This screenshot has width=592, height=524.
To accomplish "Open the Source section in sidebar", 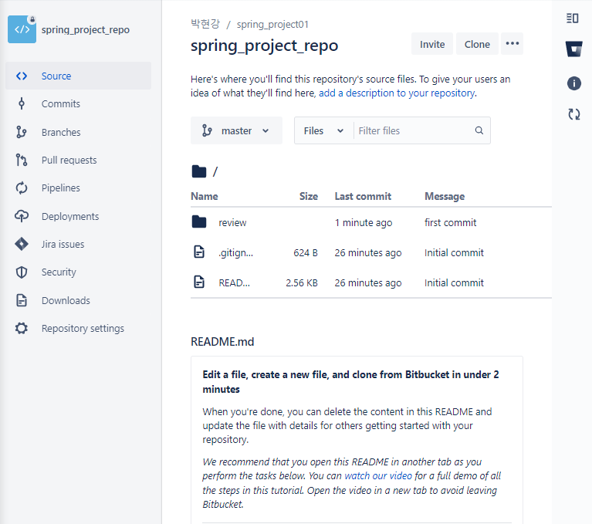I will pyautogui.click(x=78, y=76).
